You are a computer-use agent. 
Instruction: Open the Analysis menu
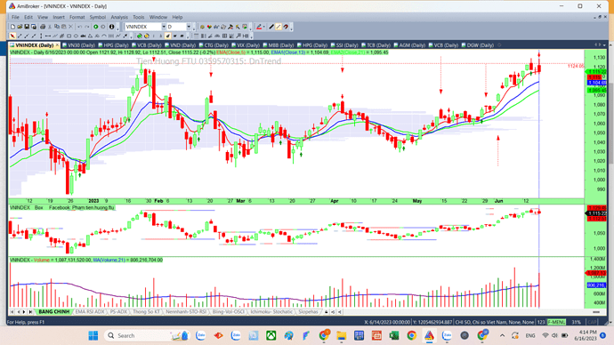click(119, 17)
